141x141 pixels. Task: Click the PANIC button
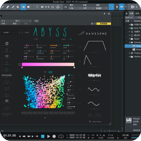click(64, 39)
